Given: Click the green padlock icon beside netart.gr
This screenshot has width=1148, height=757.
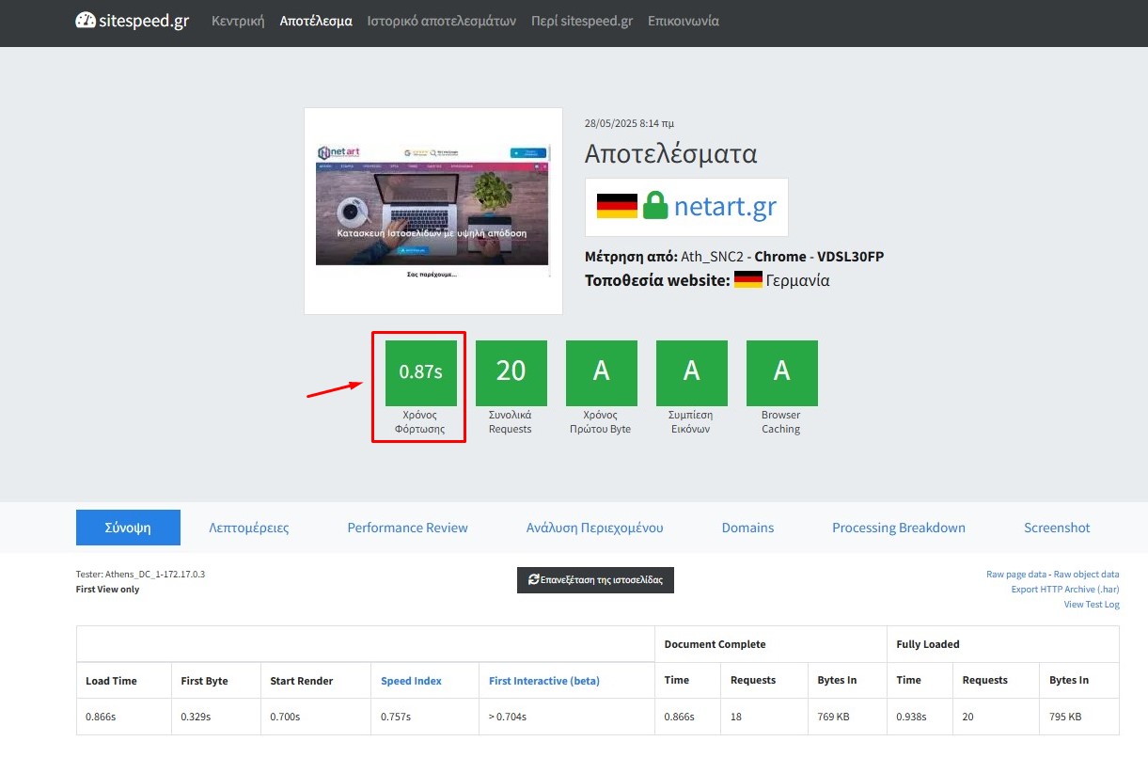Looking at the screenshot, I should point(654,206).
